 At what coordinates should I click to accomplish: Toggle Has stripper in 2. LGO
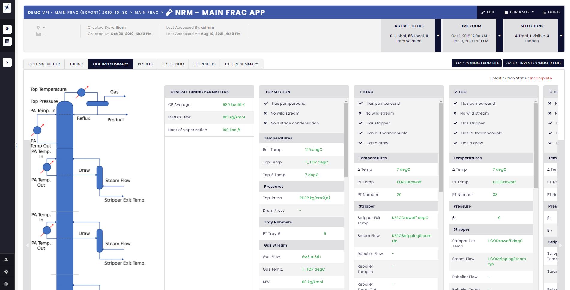pos(455,123)
